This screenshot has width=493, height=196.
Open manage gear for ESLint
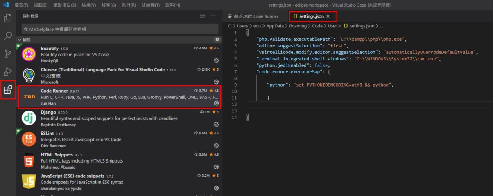[x=216, y=146]
